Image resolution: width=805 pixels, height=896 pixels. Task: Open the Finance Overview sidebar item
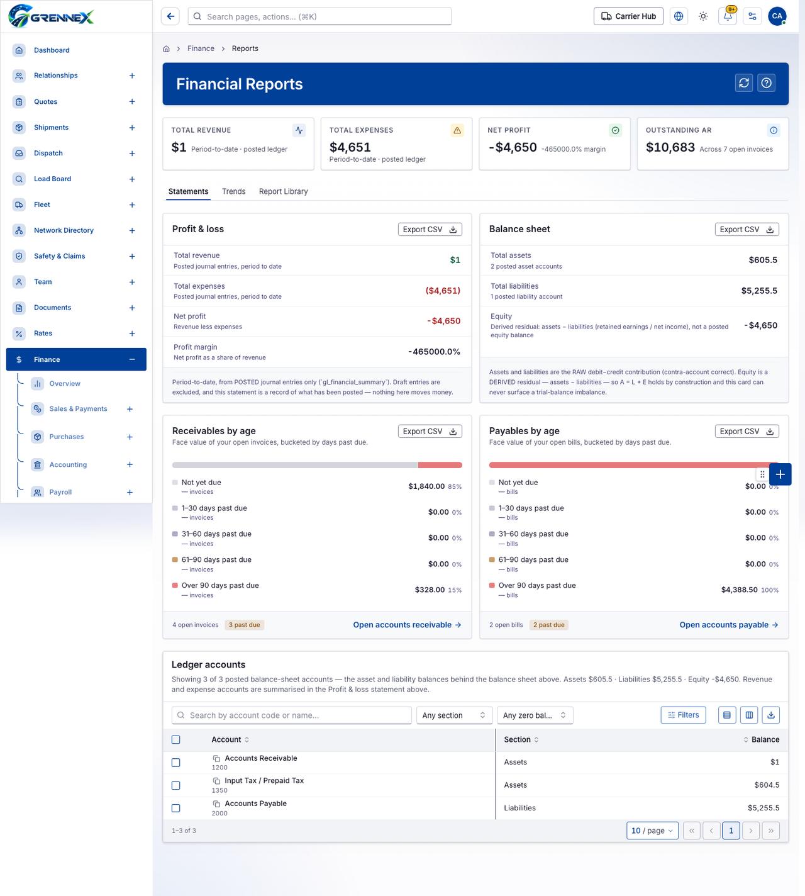65,384
